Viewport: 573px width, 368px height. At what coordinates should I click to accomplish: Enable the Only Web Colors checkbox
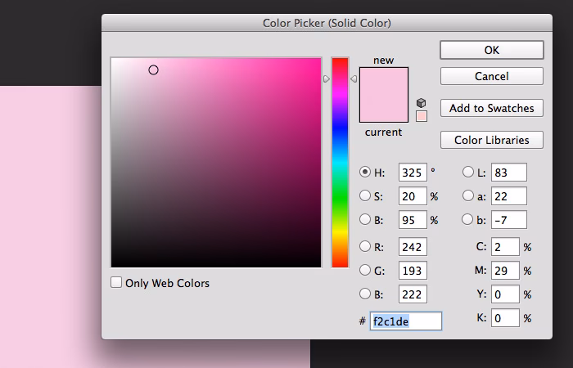tap(116, 283)
